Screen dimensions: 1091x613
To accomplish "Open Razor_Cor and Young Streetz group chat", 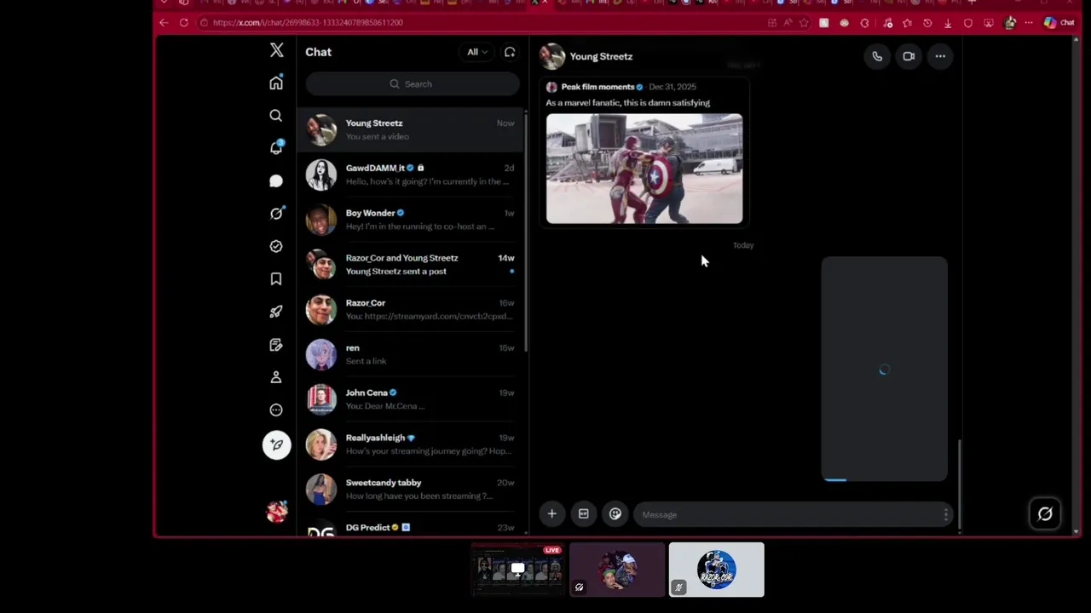I will pos(411,265).
